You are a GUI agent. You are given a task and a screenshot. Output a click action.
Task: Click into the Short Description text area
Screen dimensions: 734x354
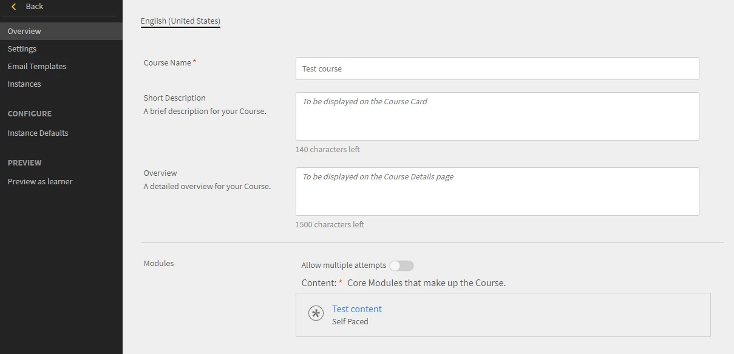pos(497,116)
